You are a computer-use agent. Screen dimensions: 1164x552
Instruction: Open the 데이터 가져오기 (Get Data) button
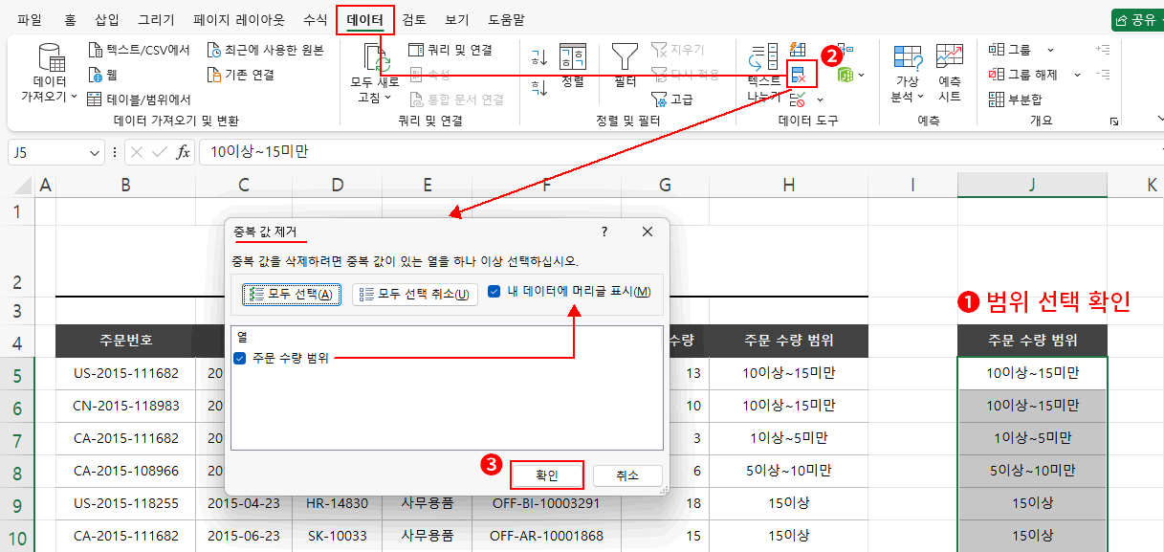(x=50, y=74)
